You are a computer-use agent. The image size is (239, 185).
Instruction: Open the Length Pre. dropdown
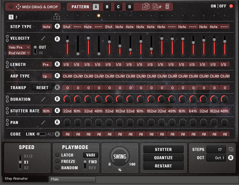click(x=47, y=64)
